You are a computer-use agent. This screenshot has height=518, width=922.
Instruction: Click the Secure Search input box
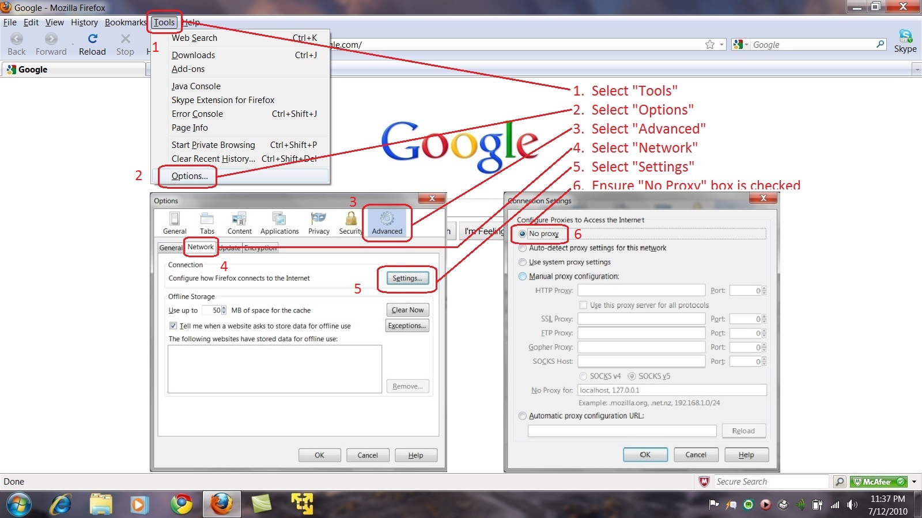click(x=771, y=482)
